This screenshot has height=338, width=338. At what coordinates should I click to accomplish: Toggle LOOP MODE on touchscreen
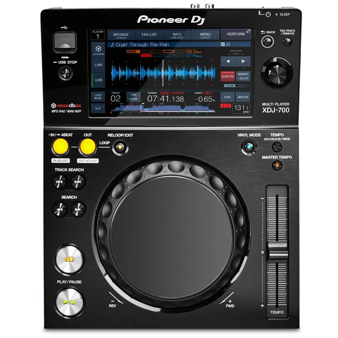click(98, 97)
